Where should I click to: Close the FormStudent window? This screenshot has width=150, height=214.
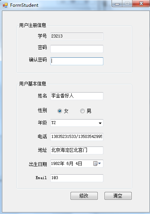point(141,3)
